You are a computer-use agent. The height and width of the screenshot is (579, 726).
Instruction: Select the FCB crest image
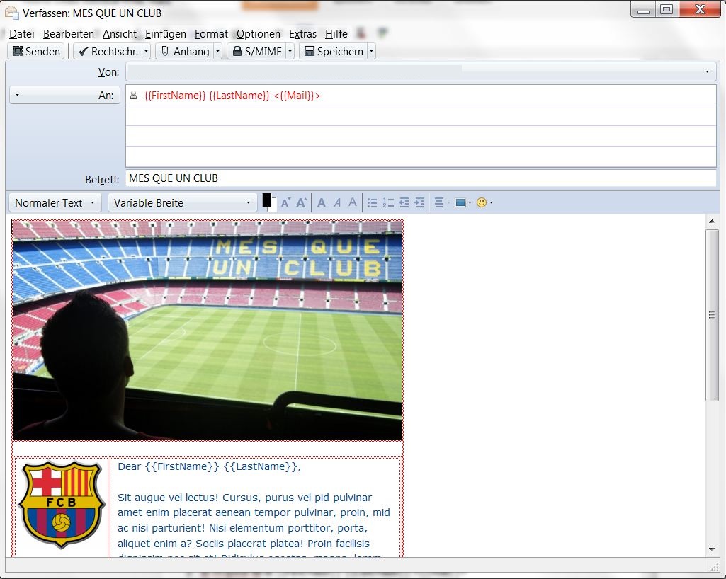(x=62, y=505)
